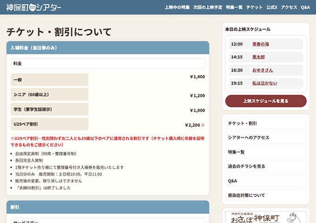Open 過去のチラシを見る sidebar item
The height and width of the screenshot is (223, 316).
[266, 166]
